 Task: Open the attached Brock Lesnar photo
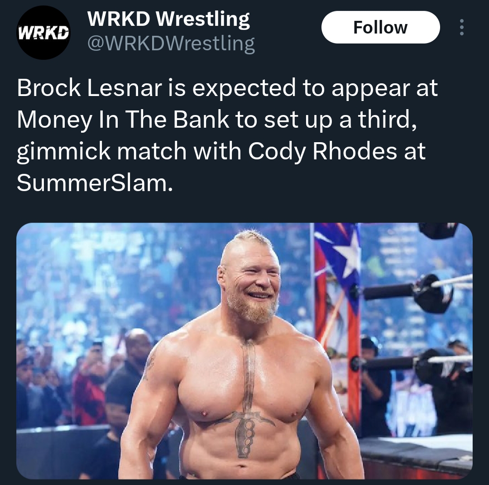[x=244, y=351]
